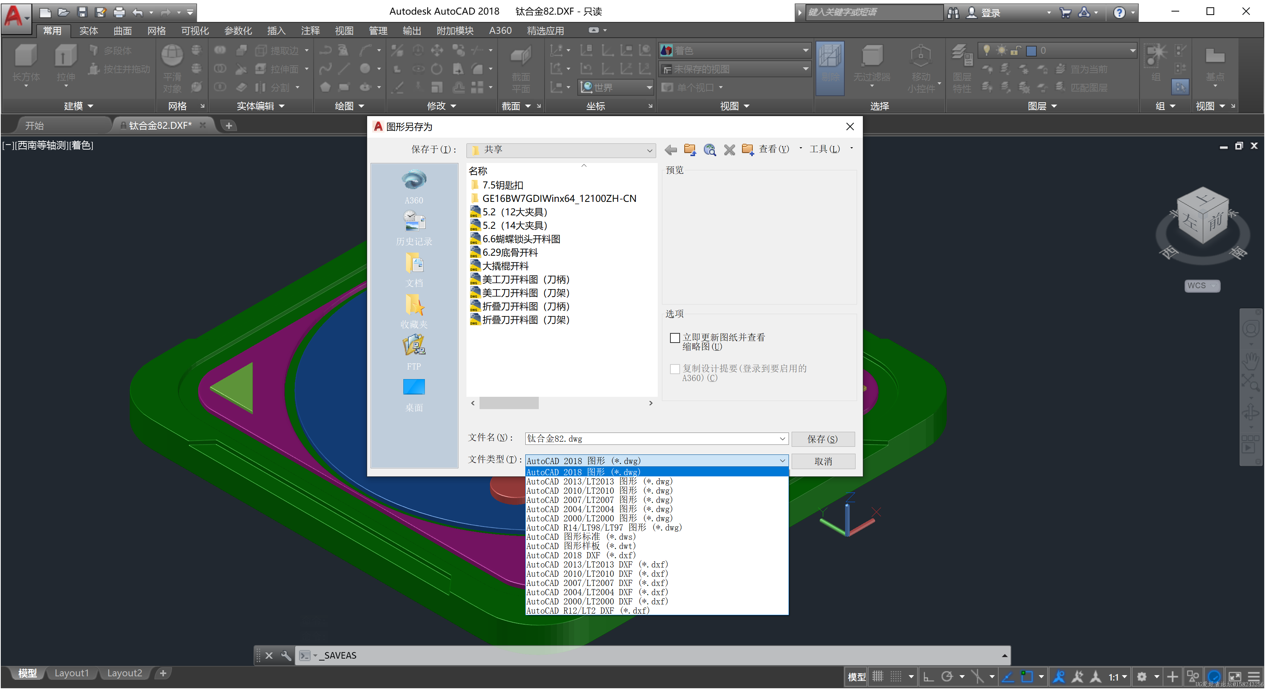The width and height of the screenshot is (1265, 689).
Task: Click the Back arrow in Save As dialog
Action: [x=670, y=150]
